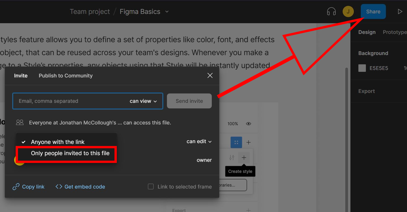Click the Export section heading in right panel
This screenshot has height=212, width=407.
(366, 91)
